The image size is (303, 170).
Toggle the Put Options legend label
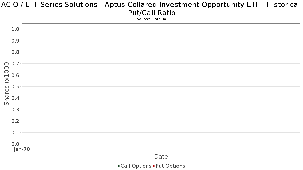[x=170, y=166]
